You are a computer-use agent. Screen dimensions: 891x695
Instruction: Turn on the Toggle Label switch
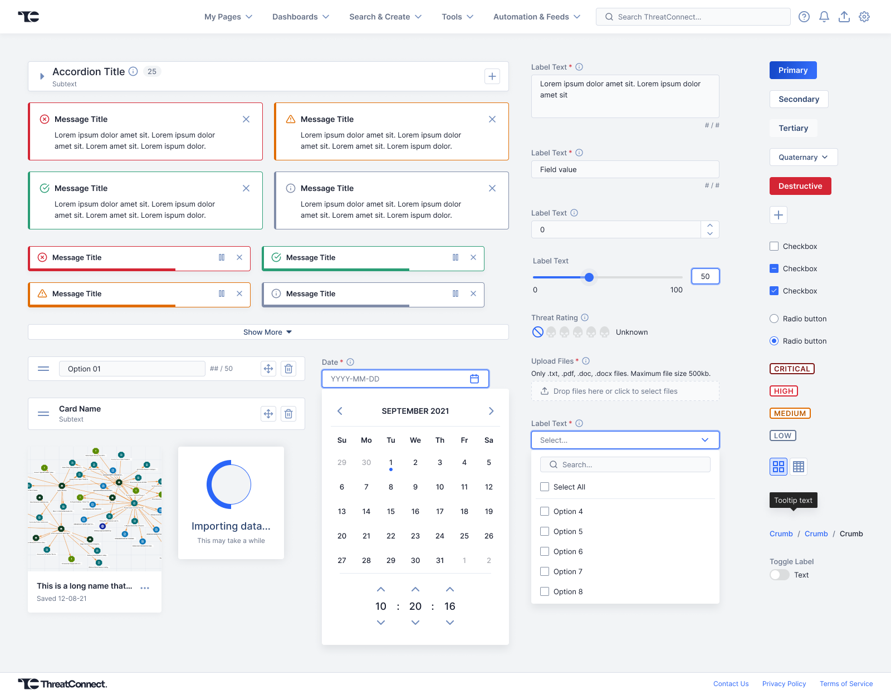pos(779,575)
